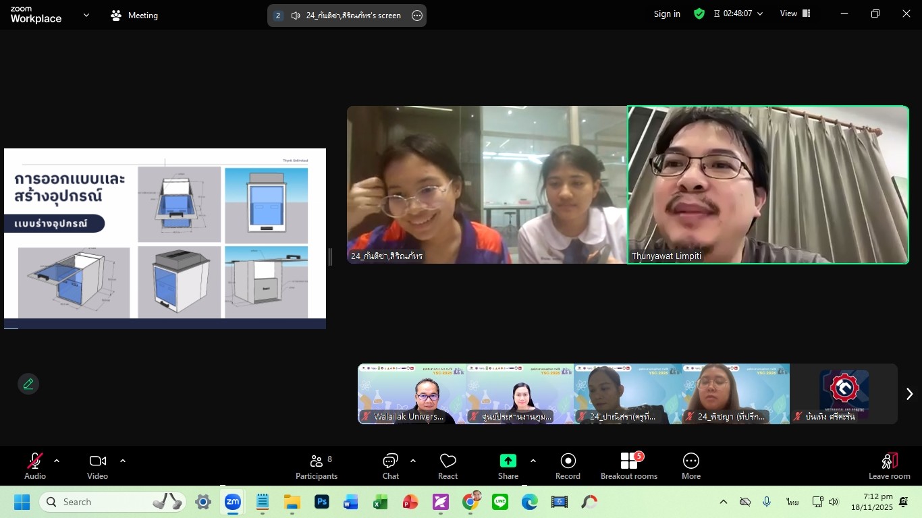Open the Chat panel
This screenshot has width=922, height=518.
click(x=390, y=466)
